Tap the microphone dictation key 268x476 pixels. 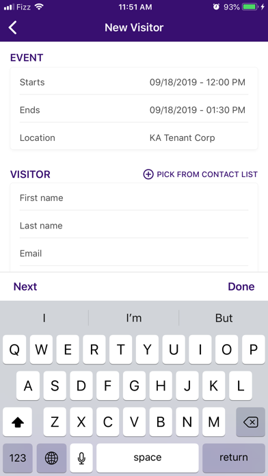pyautogui.click(x=81, y=458)
